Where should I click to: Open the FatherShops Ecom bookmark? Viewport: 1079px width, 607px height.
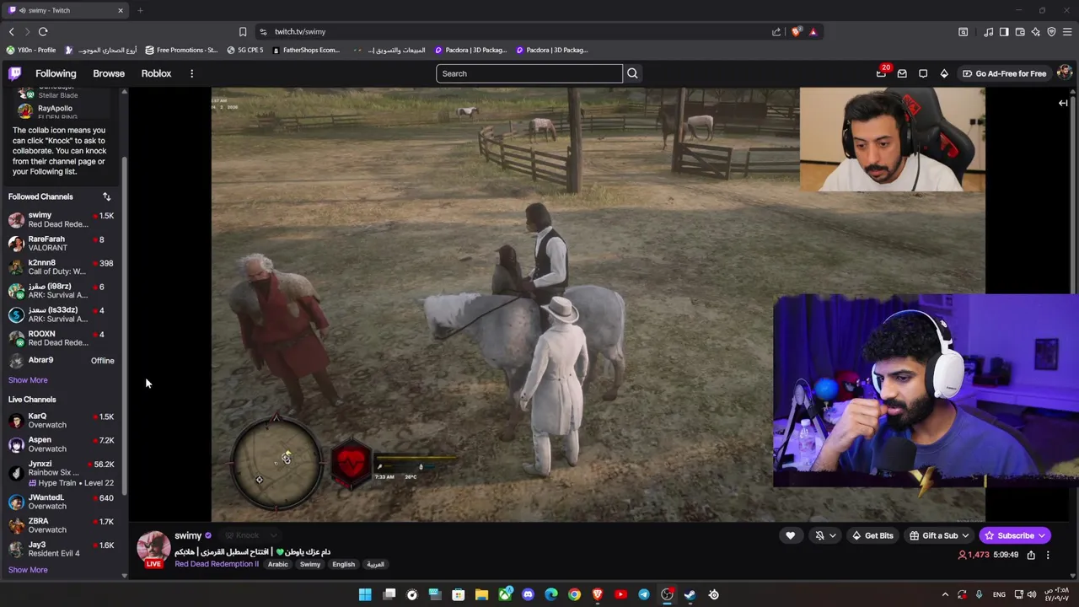tap(305, 50)
